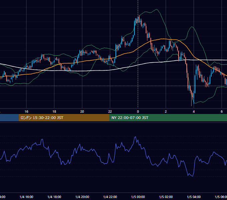Click the 1/4 18:00 oscillator time label
Image resolution: width=227 pixels, height=200 pixels.
click(x=54, y=197)
